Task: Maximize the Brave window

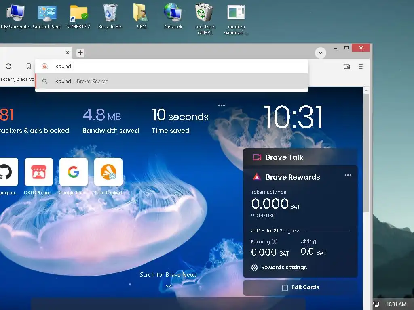Action: 346,48
